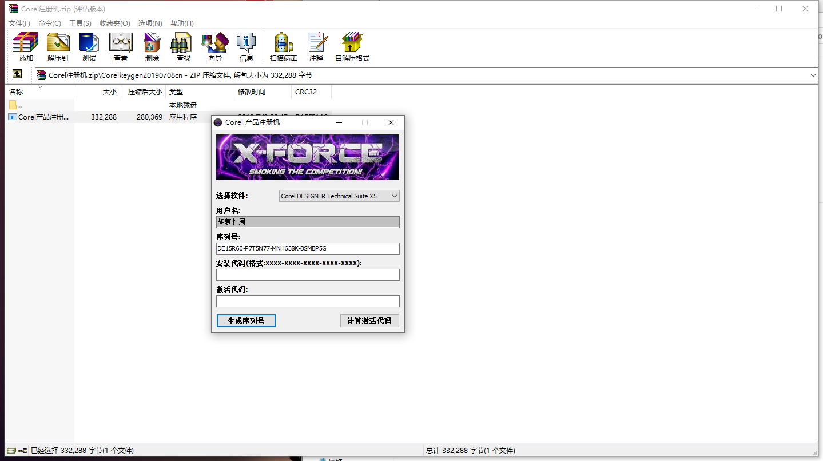The height and width of the screenshot is (461, 823).
Task: Click the 应用程序 type cell
Action: (x=183, y=117)
